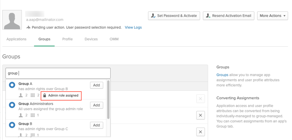Open the More Actions dropdown
This screenshot has width=292, height=140.
click(272, 16)
